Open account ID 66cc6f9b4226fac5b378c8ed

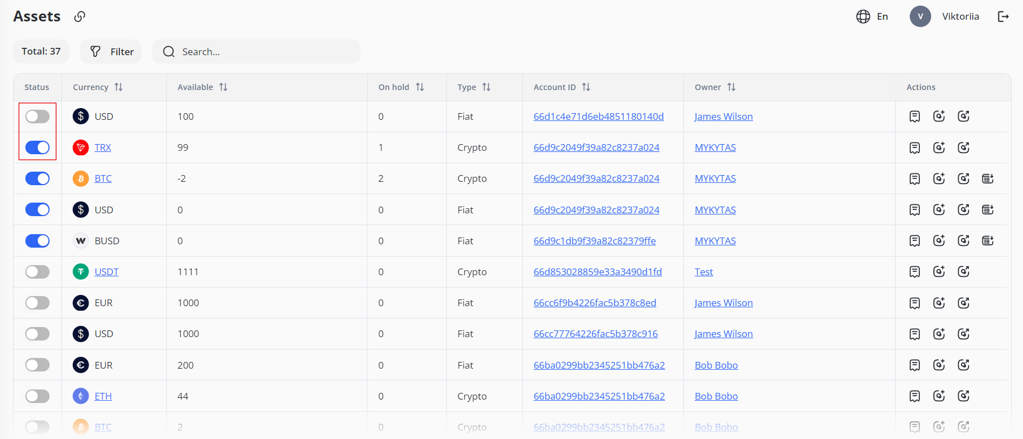point(595,303)
